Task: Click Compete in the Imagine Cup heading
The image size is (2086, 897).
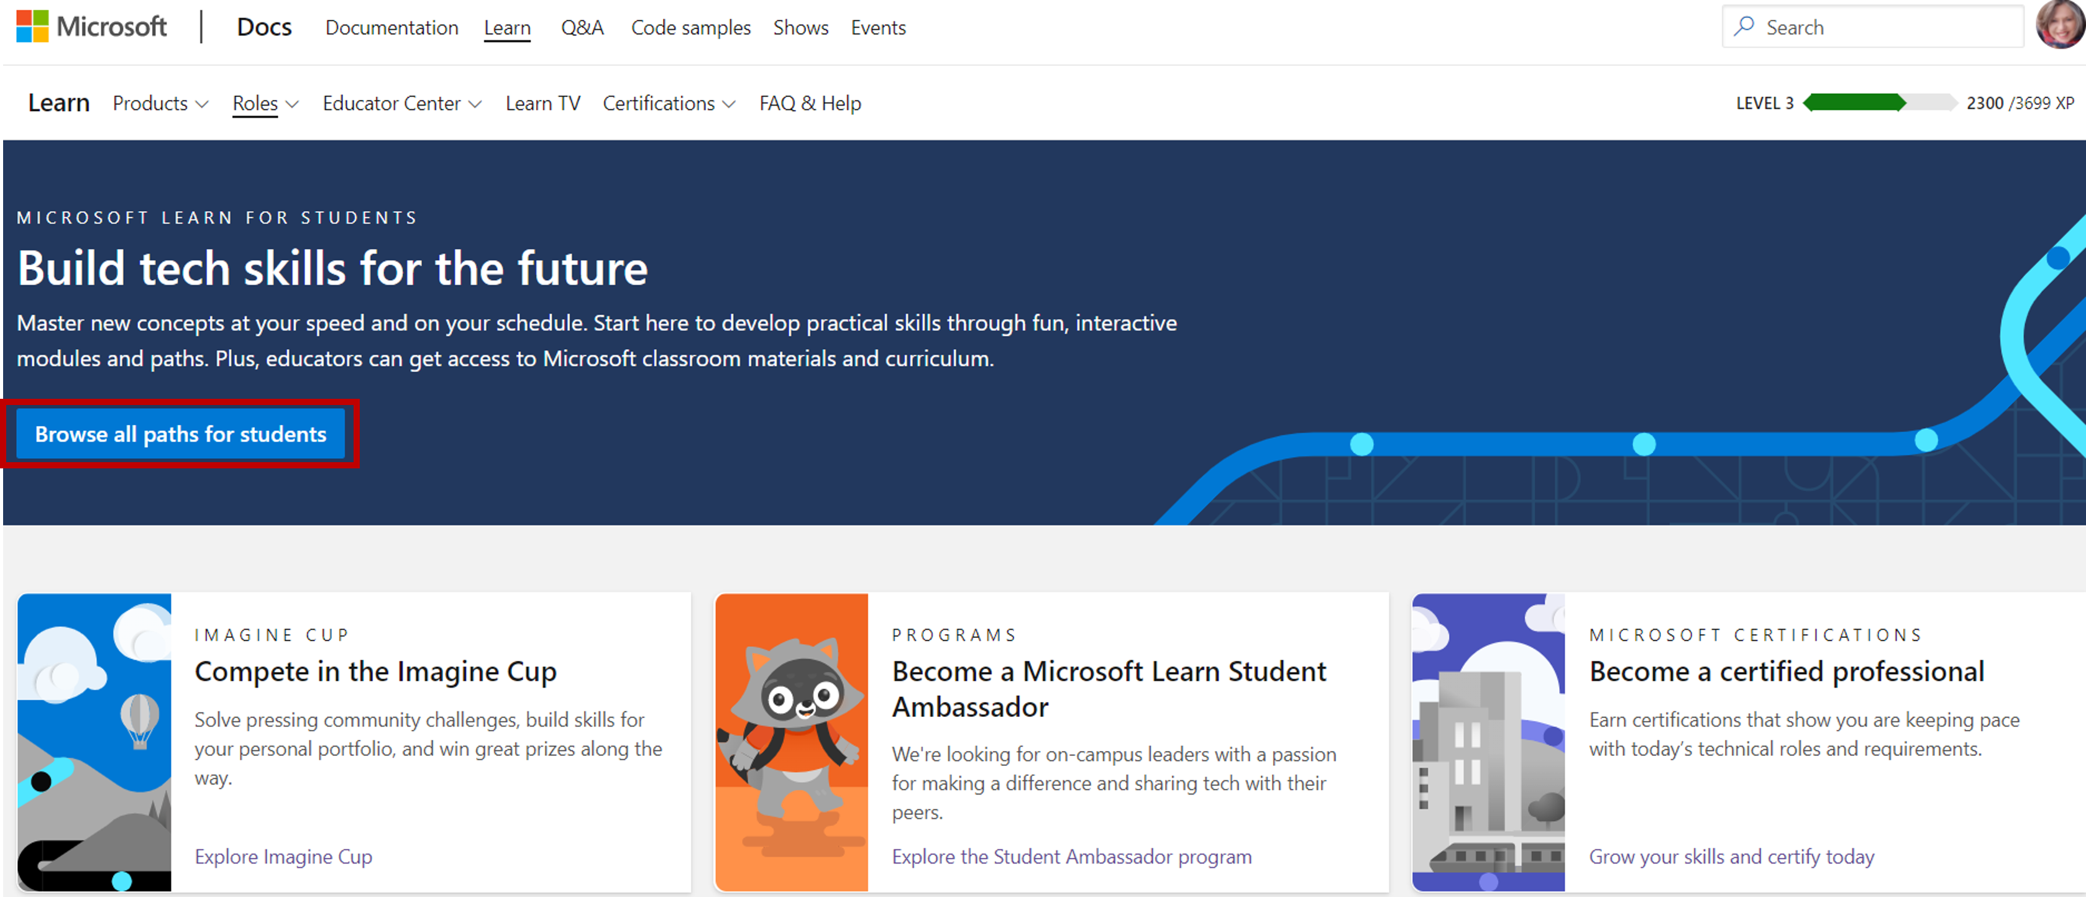Action: click(x=376, y=671)
